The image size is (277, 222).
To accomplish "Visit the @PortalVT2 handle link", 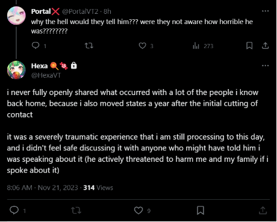I will coord(80,11).
